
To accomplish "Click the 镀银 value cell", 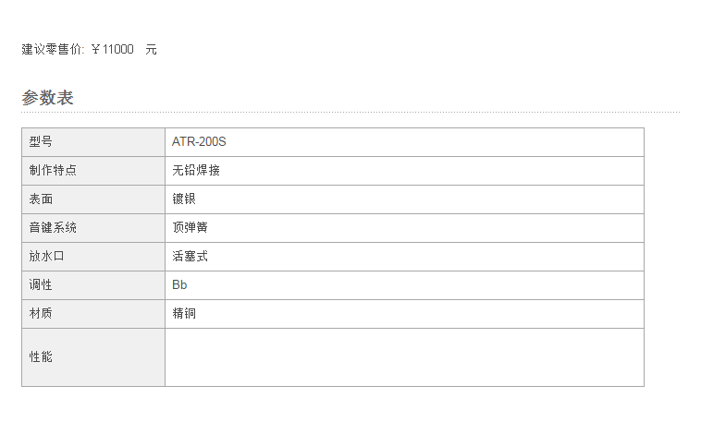I will tap(184, 199).
